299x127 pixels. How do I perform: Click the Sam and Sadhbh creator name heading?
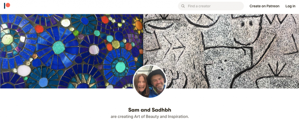click(x=150, y=110)
